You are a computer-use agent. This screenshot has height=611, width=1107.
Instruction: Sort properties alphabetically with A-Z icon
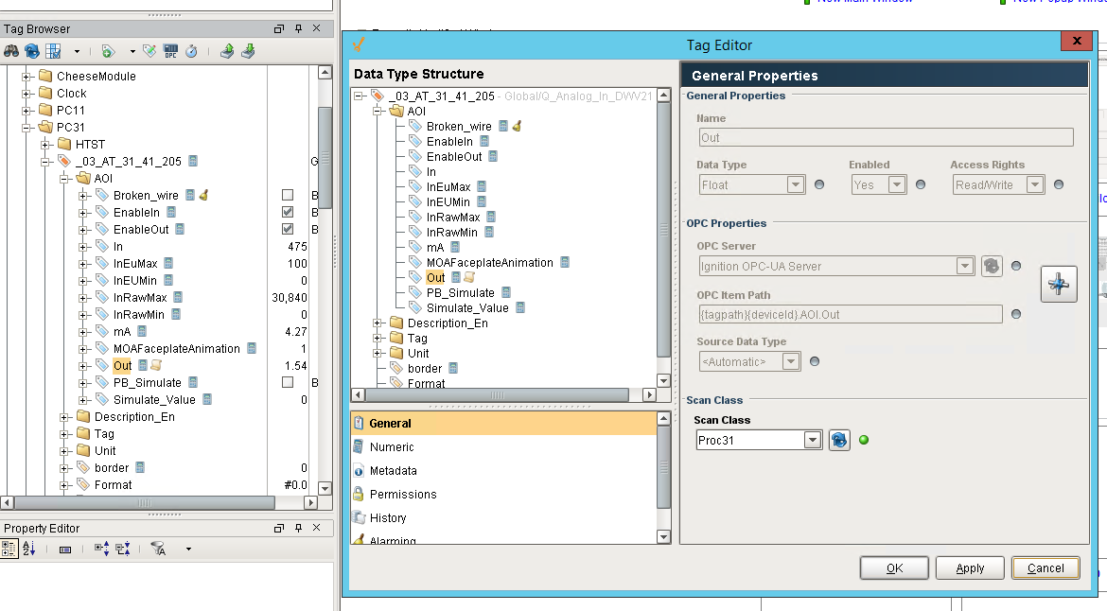29,549
